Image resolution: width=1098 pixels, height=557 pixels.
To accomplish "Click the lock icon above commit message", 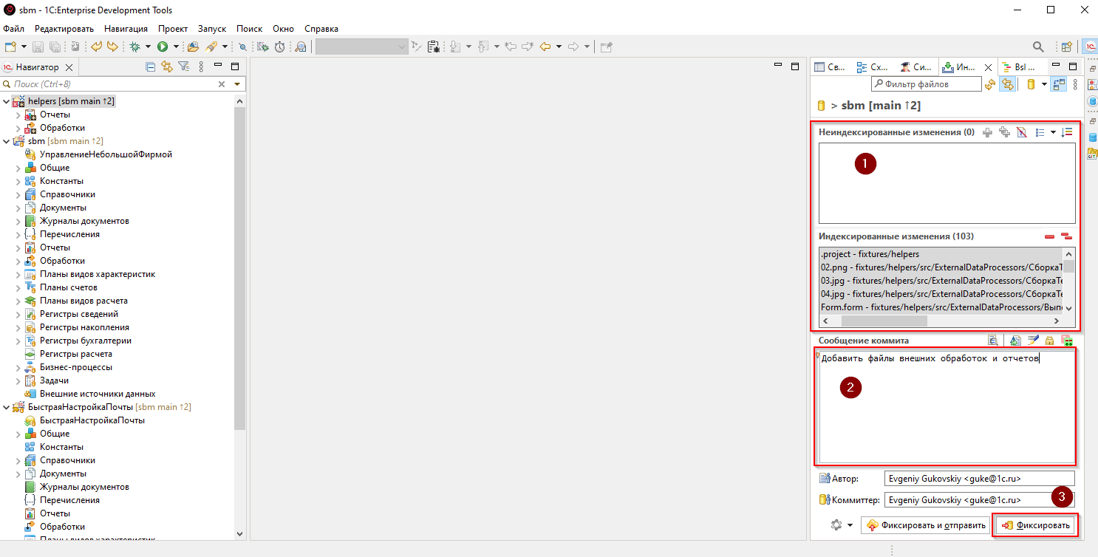I will point(1049,341).
